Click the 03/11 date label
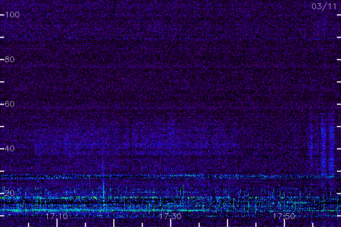Image resolution: width=341 pixels, height=227 pixels. 324,6
